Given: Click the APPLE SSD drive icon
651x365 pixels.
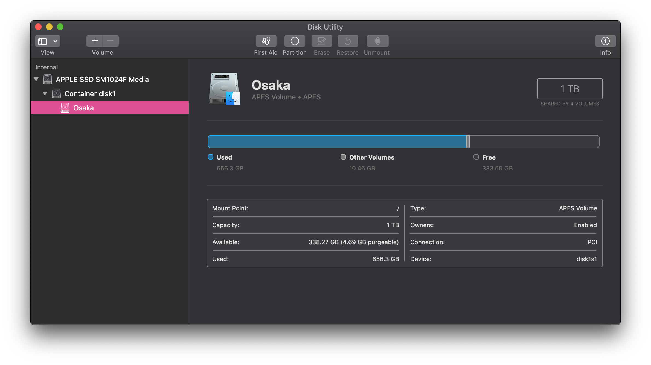Looking at the screenshot, I should (48, 80).
